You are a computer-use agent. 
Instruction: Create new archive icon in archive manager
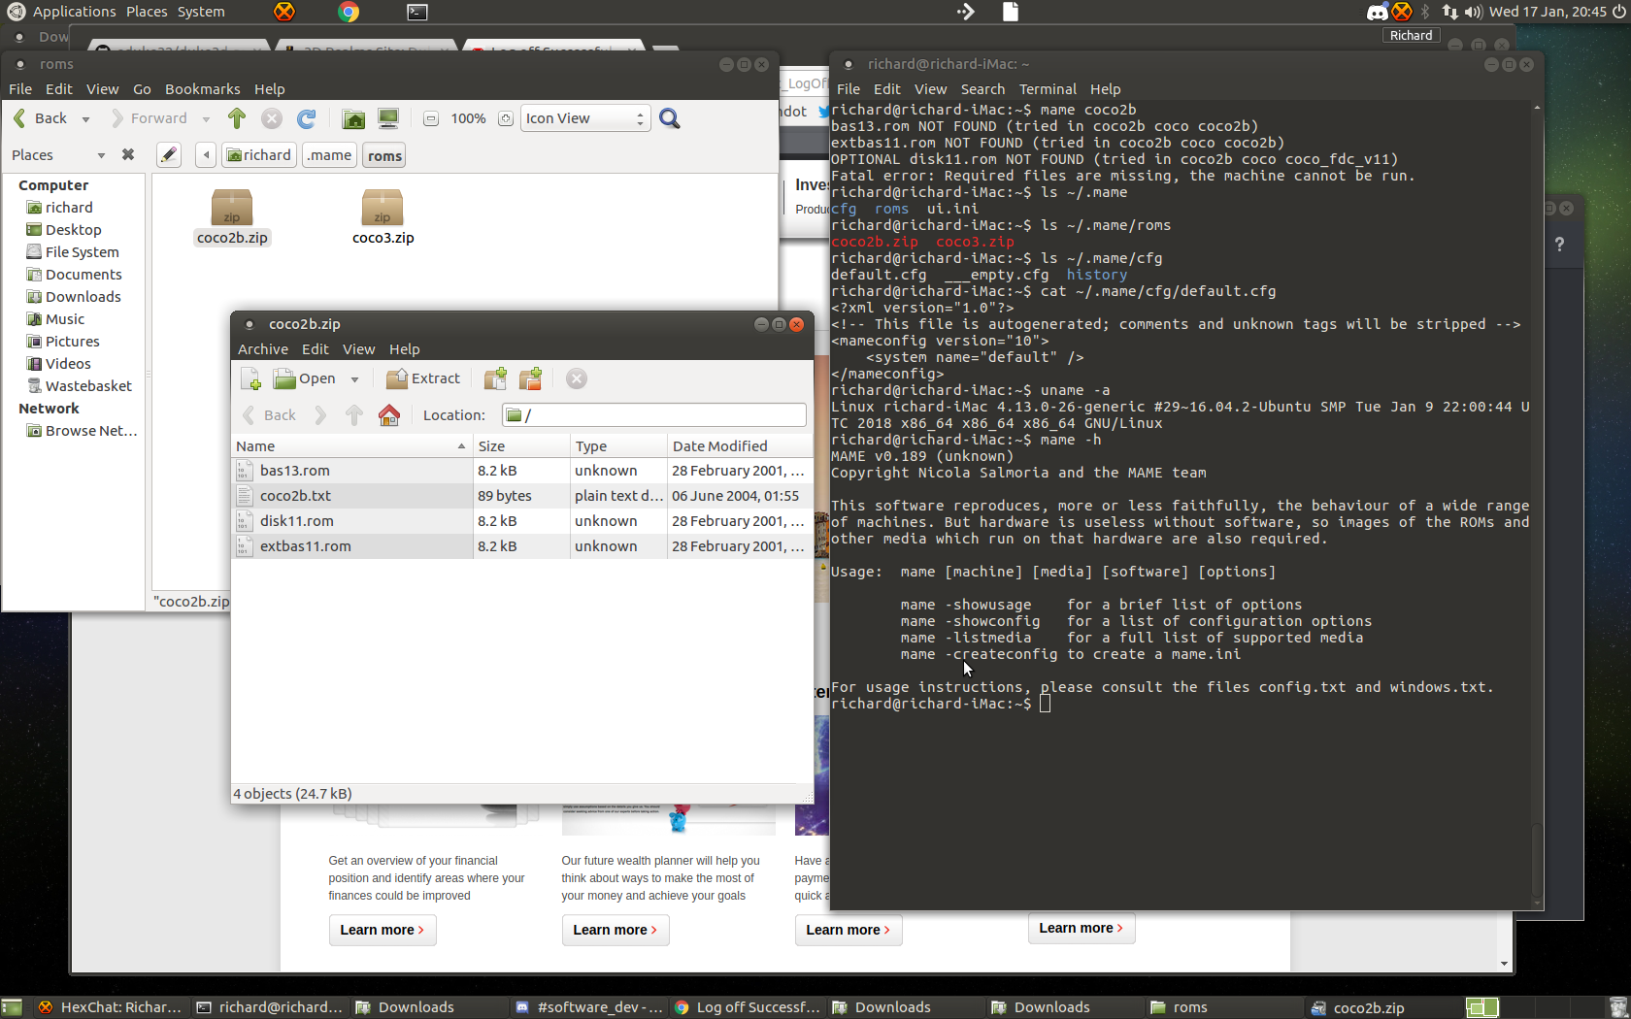tap(250, 378)
